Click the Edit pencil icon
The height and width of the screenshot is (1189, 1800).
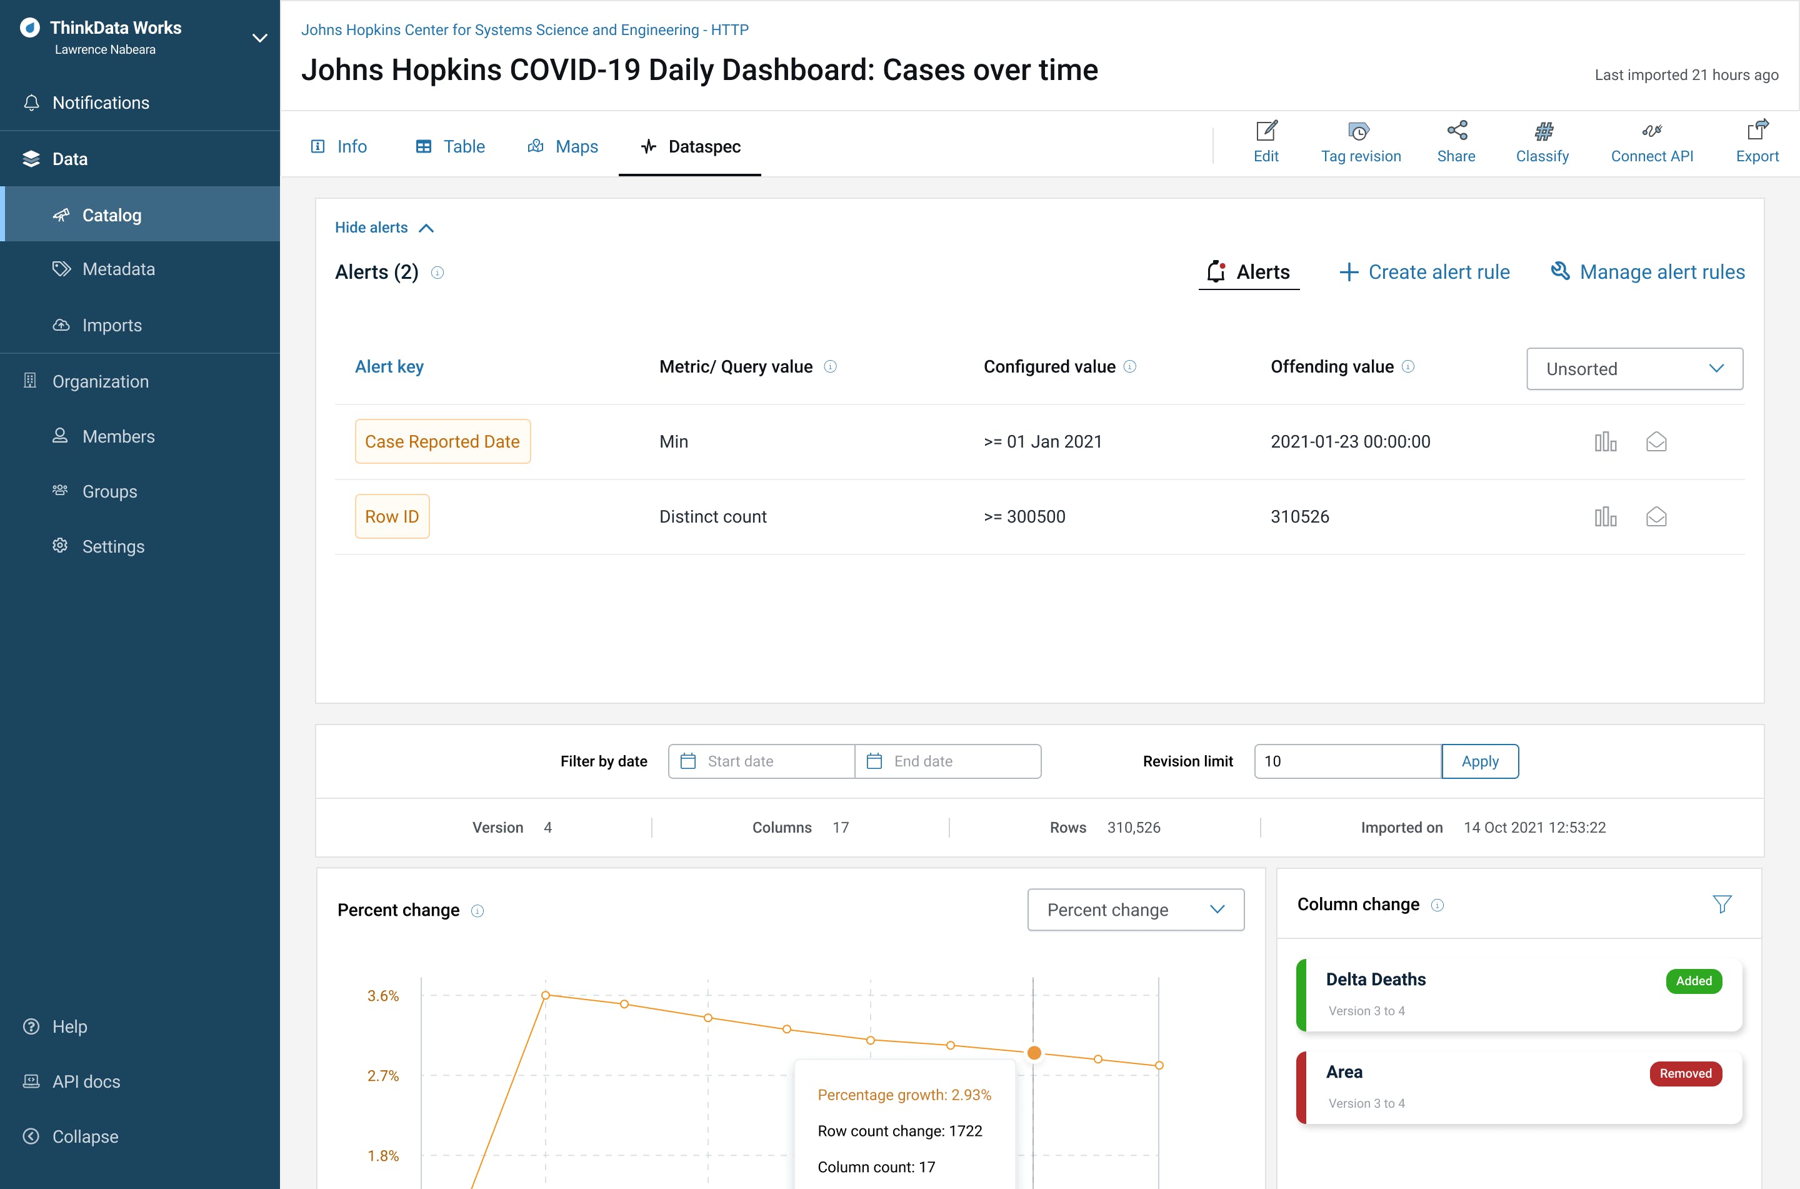pyautogui.click(x=1266, y=131)
